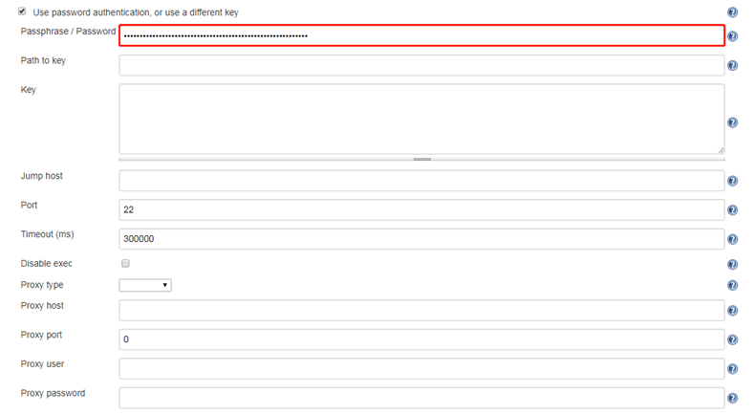Open help icon for Port field
The height and width of the screenshot is (415, 754).
click(x=732, y=210)
